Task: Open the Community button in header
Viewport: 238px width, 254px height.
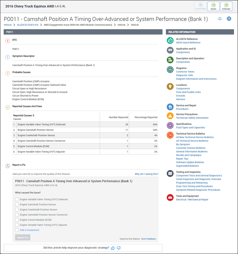Action: (x=201, y=7)
